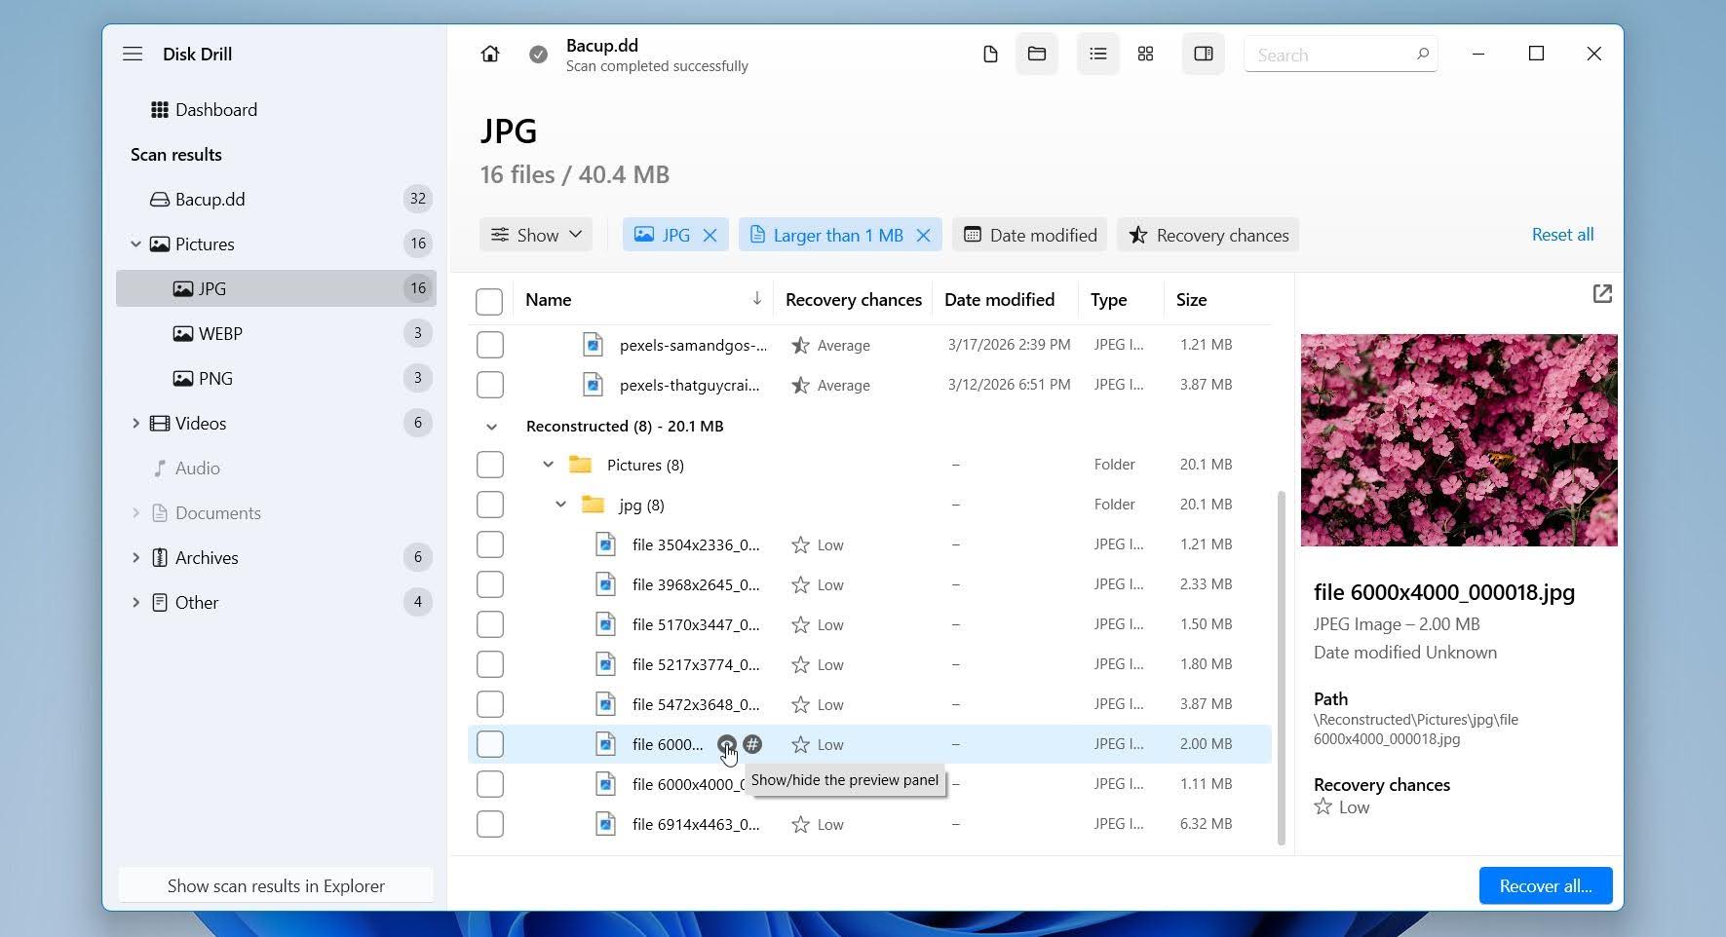This screenshot has height=937, width=1726.
Task: Expand the Documents category in sidebar
Action: pyautogui.click(x=135, y=512)
